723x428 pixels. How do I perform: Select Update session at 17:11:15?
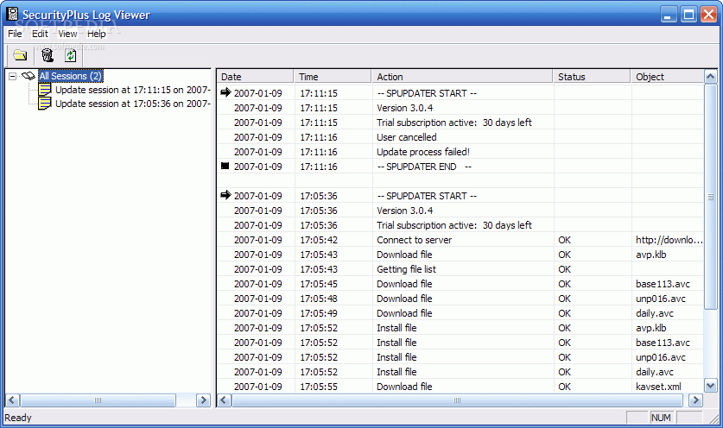[x=133, y=90]
